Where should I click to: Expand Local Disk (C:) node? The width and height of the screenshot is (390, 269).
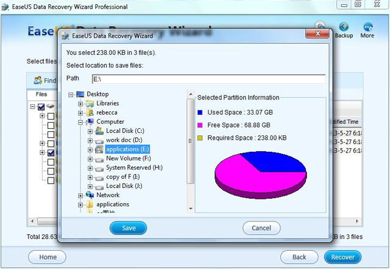(90, 132)
